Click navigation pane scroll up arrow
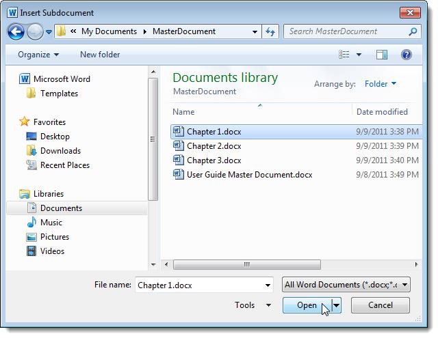Screen dimensions: 438x338 [x=153, y=72]
